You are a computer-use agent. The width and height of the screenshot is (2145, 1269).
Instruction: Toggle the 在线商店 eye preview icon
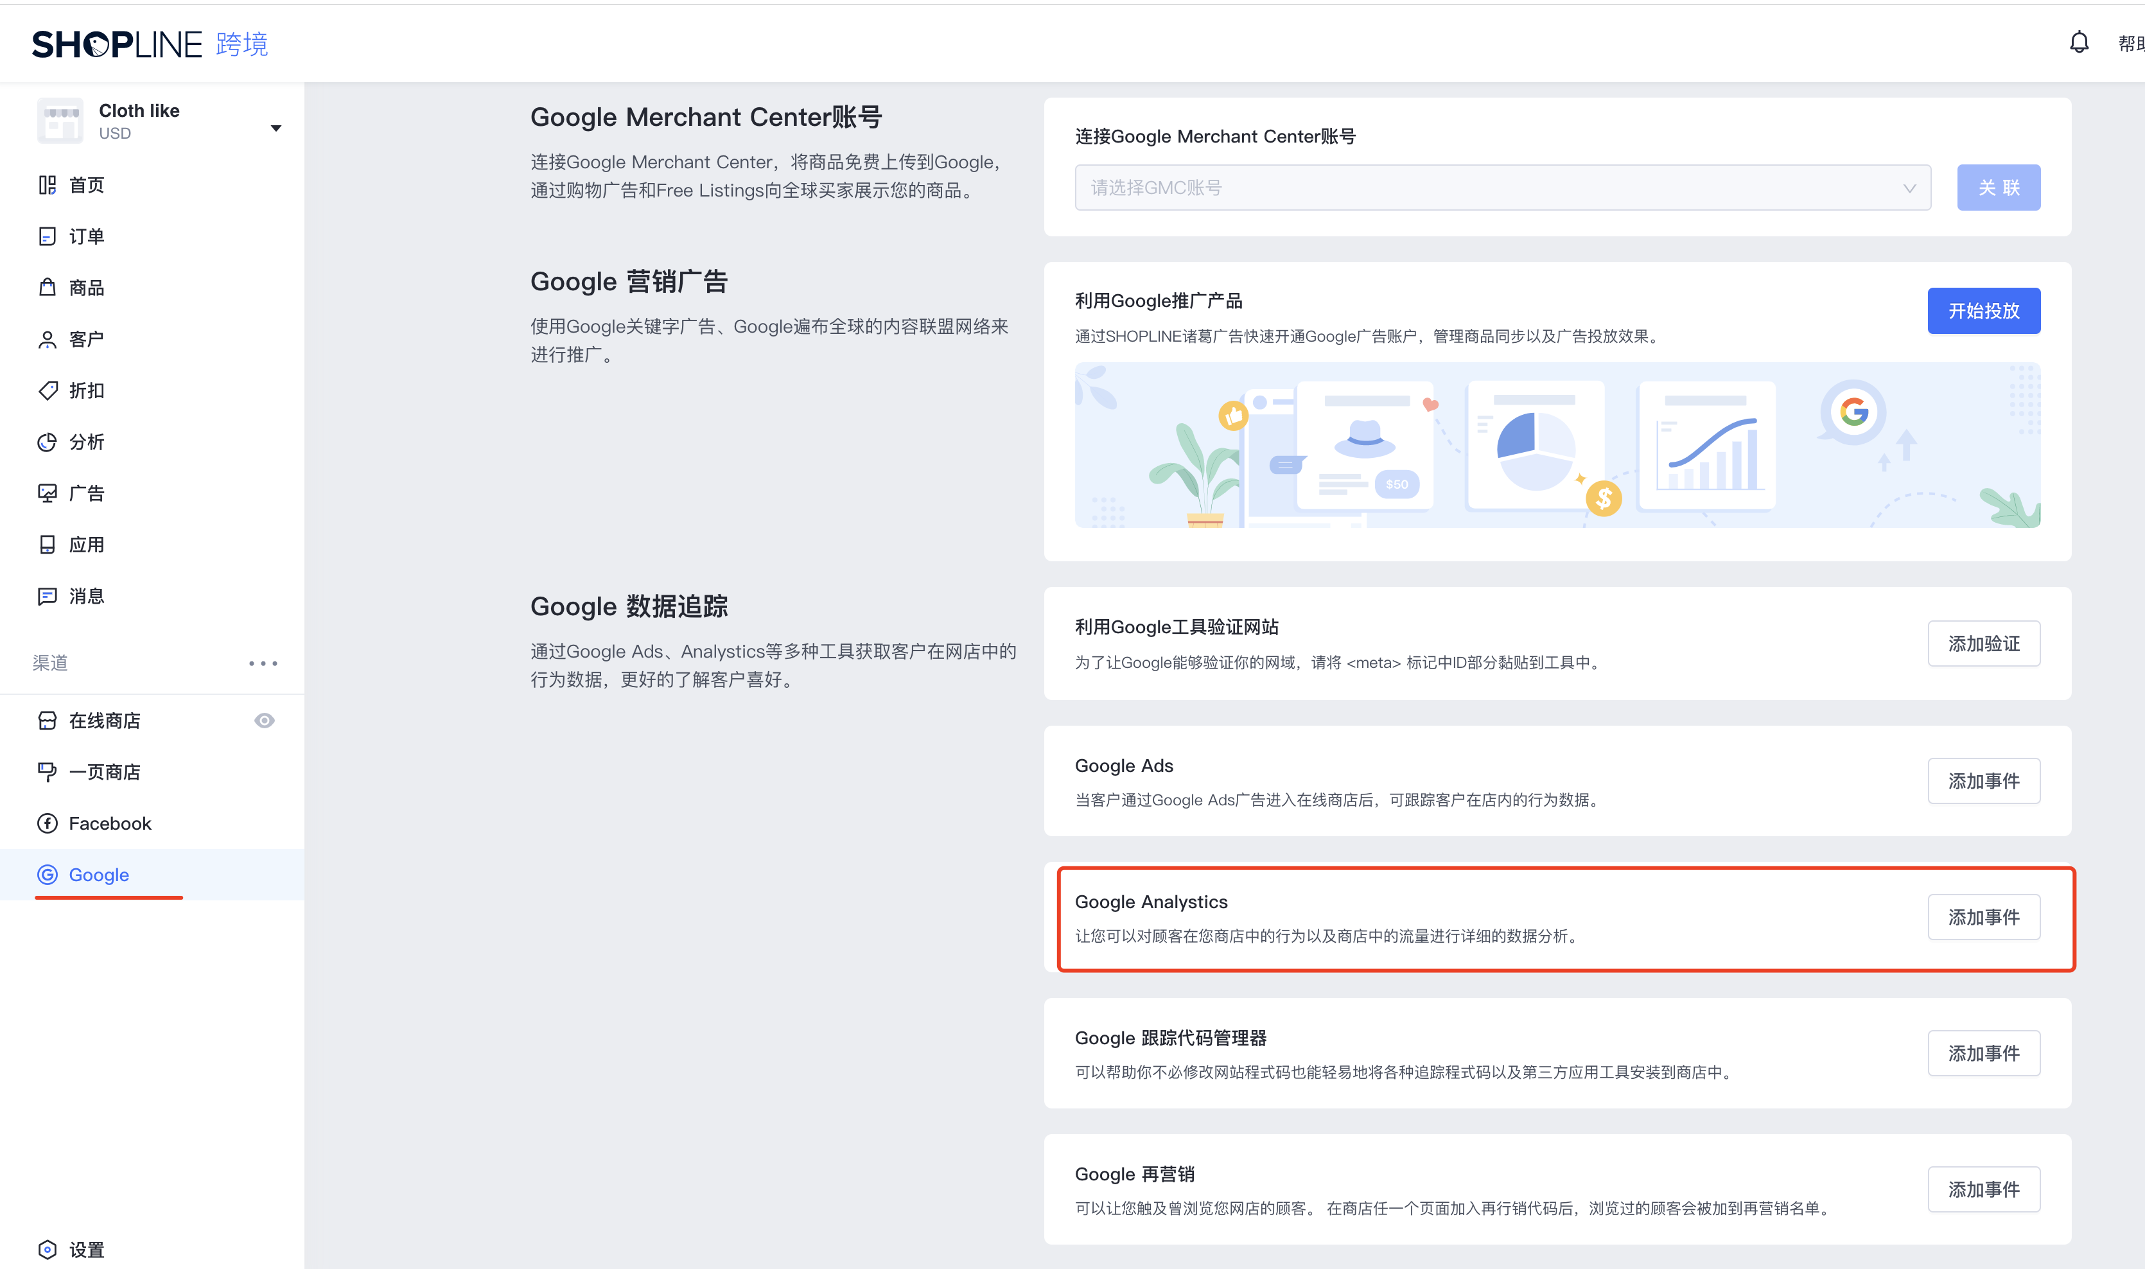264,721
